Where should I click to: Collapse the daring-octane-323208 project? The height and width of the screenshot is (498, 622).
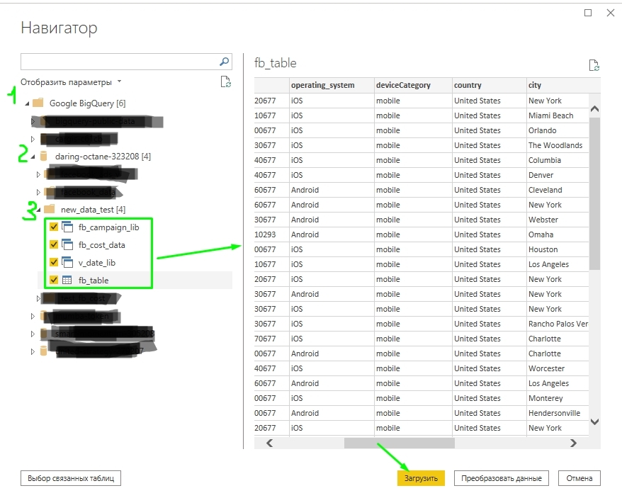click(33, 157)
